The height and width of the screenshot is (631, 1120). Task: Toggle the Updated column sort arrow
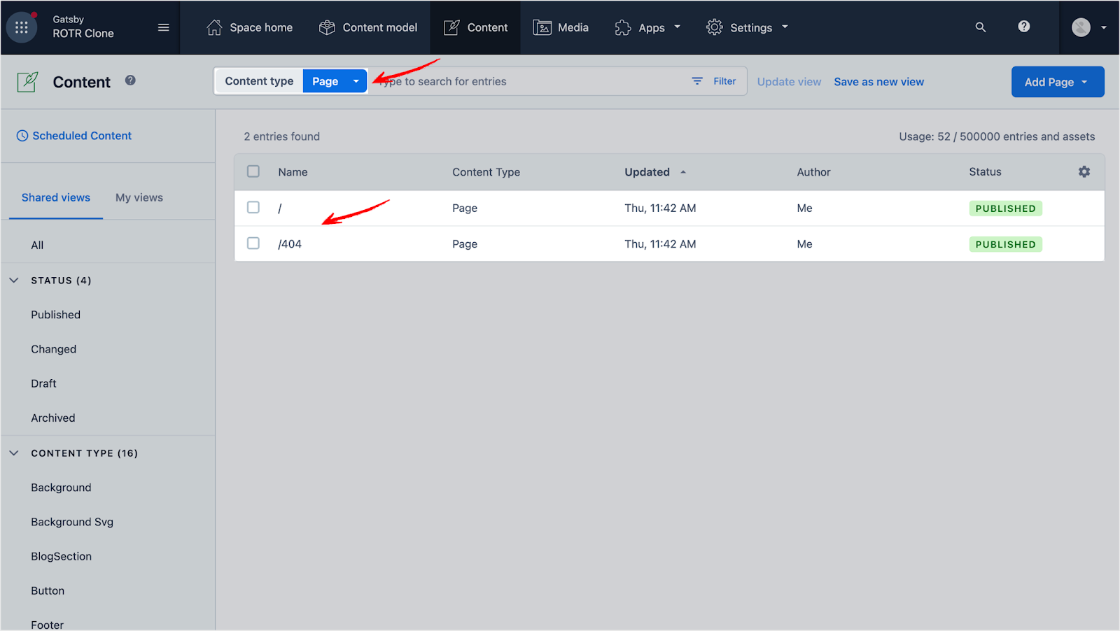(x=683, y=172)
